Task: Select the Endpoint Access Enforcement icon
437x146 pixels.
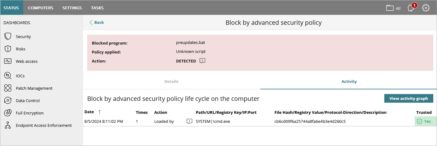Action: point(8,125)
